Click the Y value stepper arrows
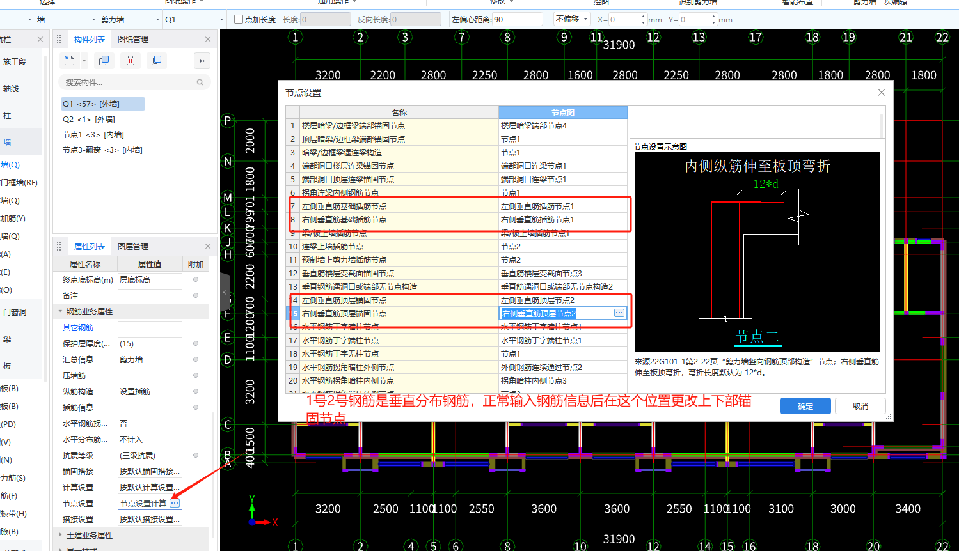This screenshot has height=551, width=959. [x=713, y=19]
